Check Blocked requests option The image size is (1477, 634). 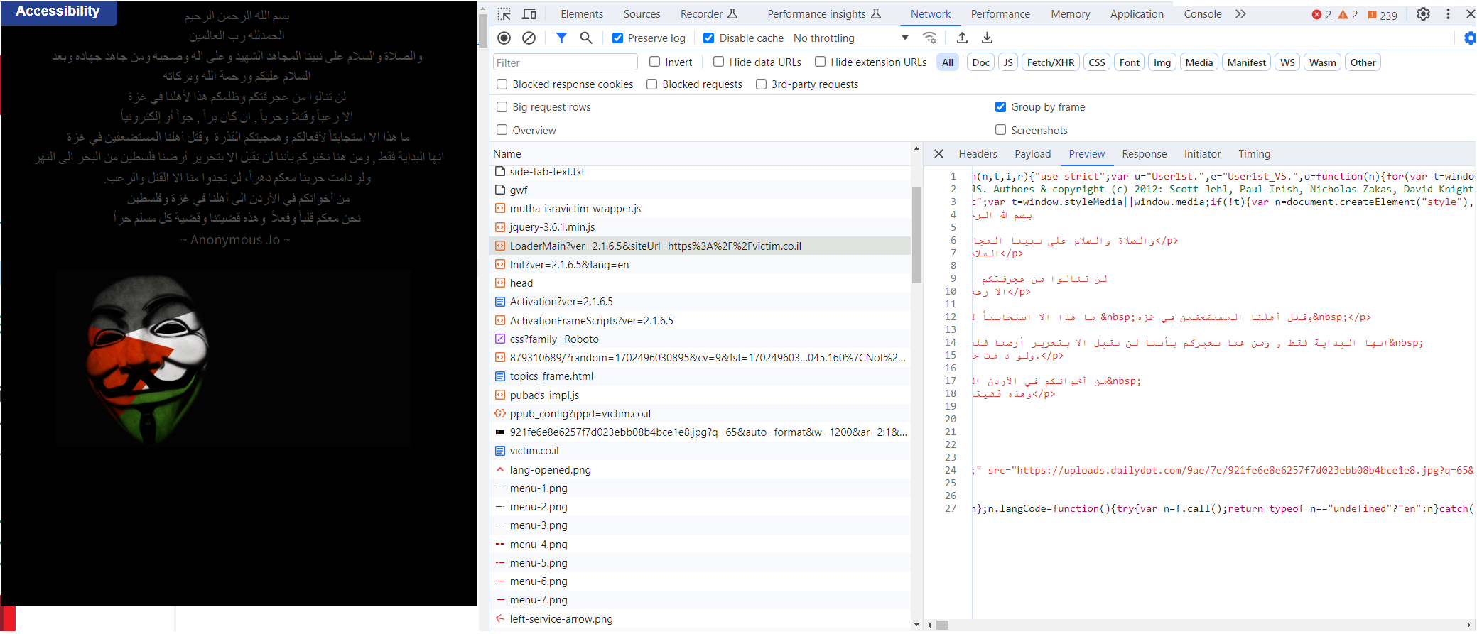pyautogui.click(x=652, y=84)
